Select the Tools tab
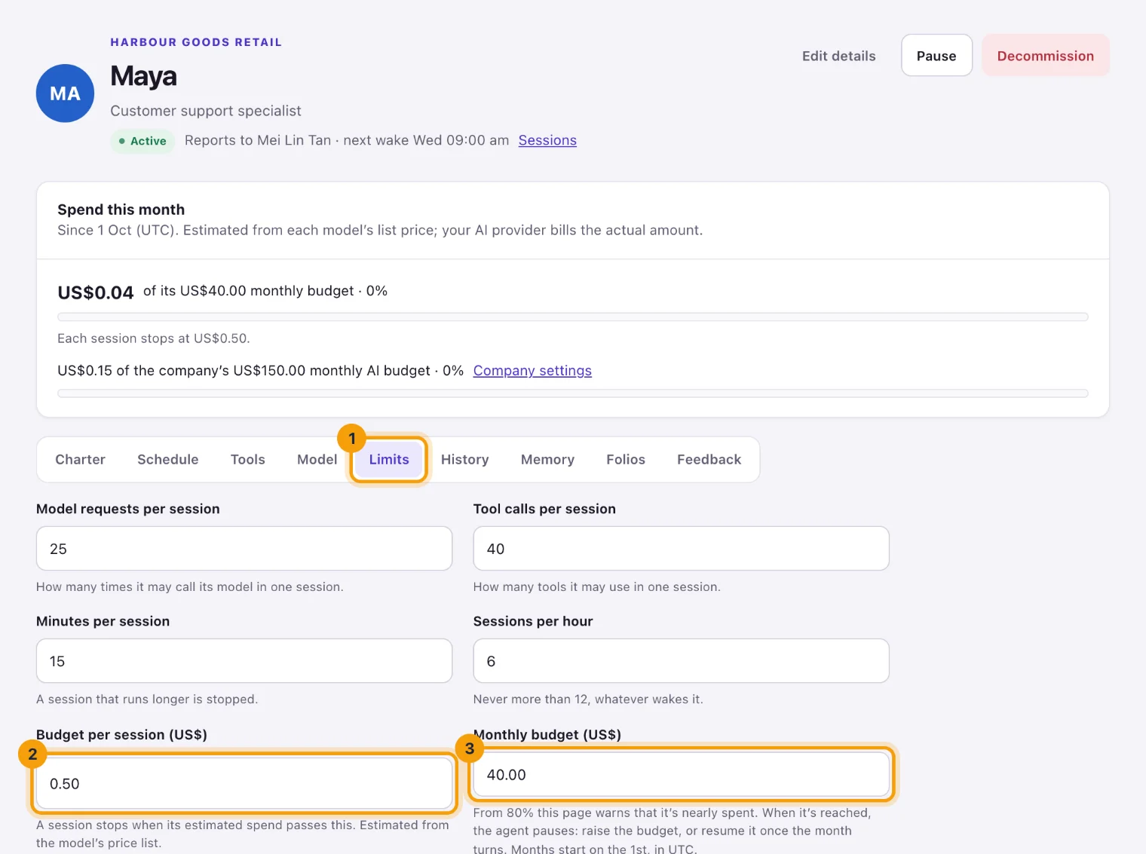 coord(247,460)
